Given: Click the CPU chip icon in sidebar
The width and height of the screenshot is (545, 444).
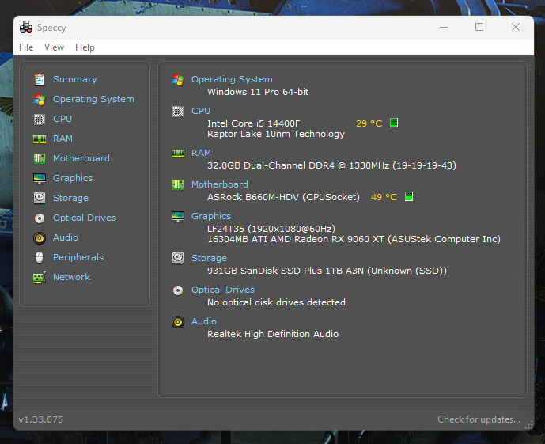Looking at the screenshot, I should click(40, 120).
